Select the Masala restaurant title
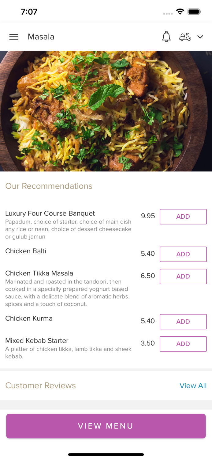The height and width of the screenshot is (460, 212). 41,37
